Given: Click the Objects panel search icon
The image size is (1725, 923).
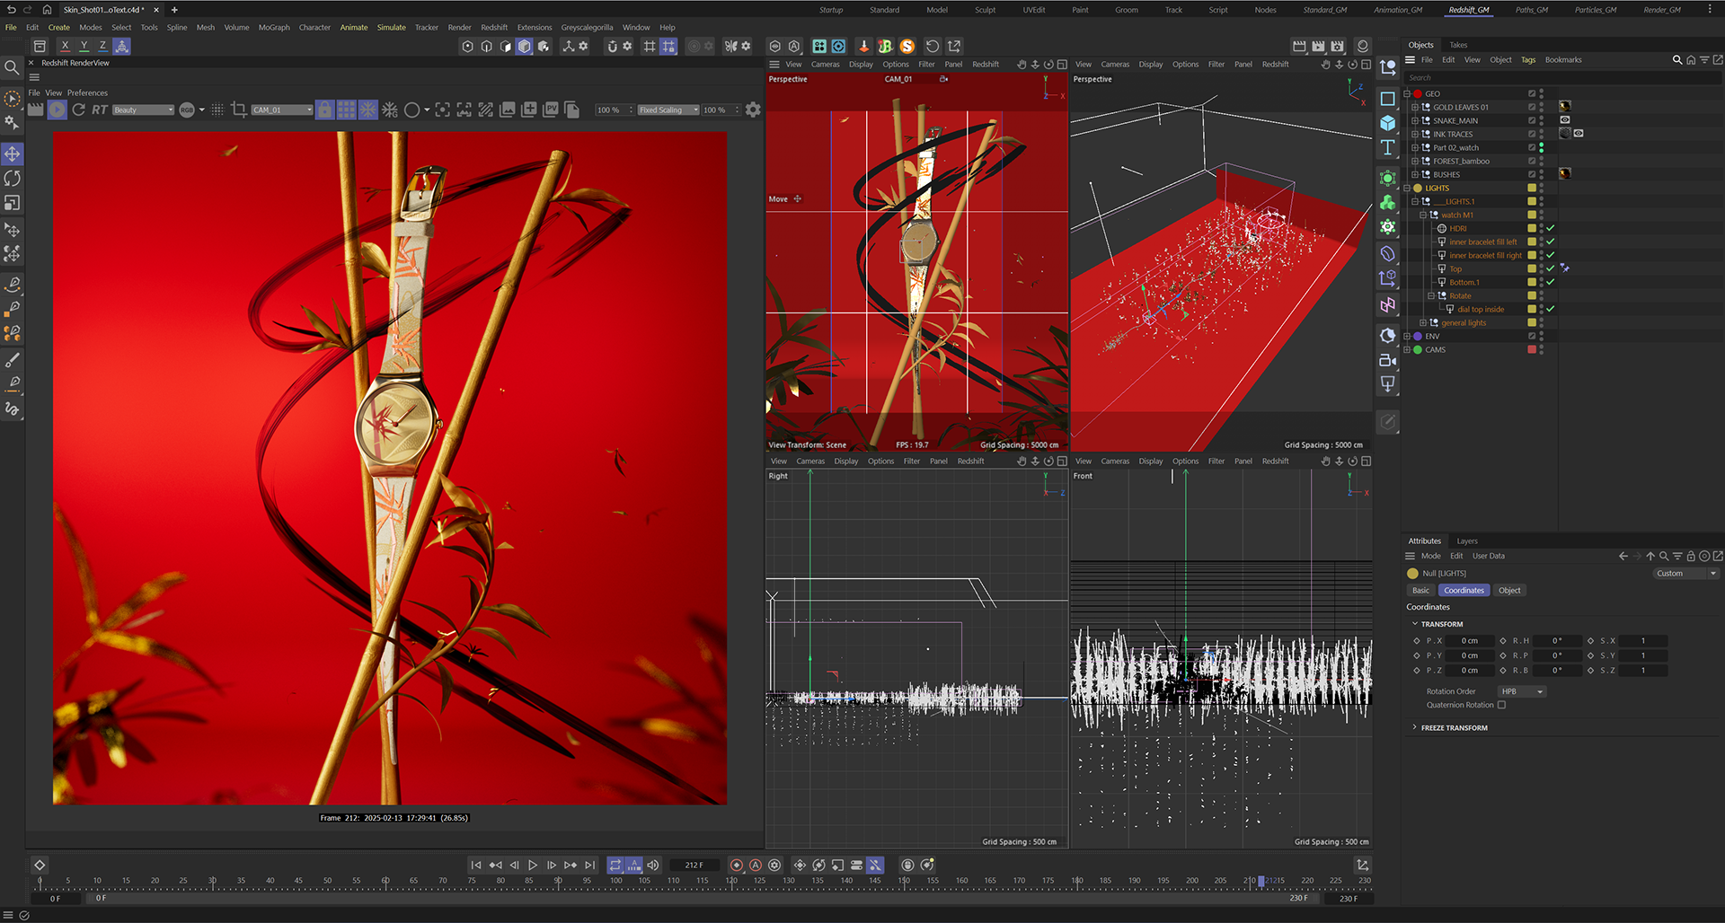Looking at the screenshot, I should click(1676, 60).
